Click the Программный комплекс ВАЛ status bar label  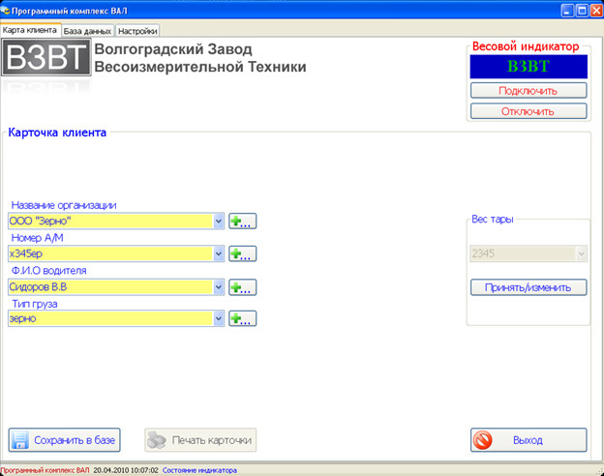pyautogui.click(x=45, y=470)
